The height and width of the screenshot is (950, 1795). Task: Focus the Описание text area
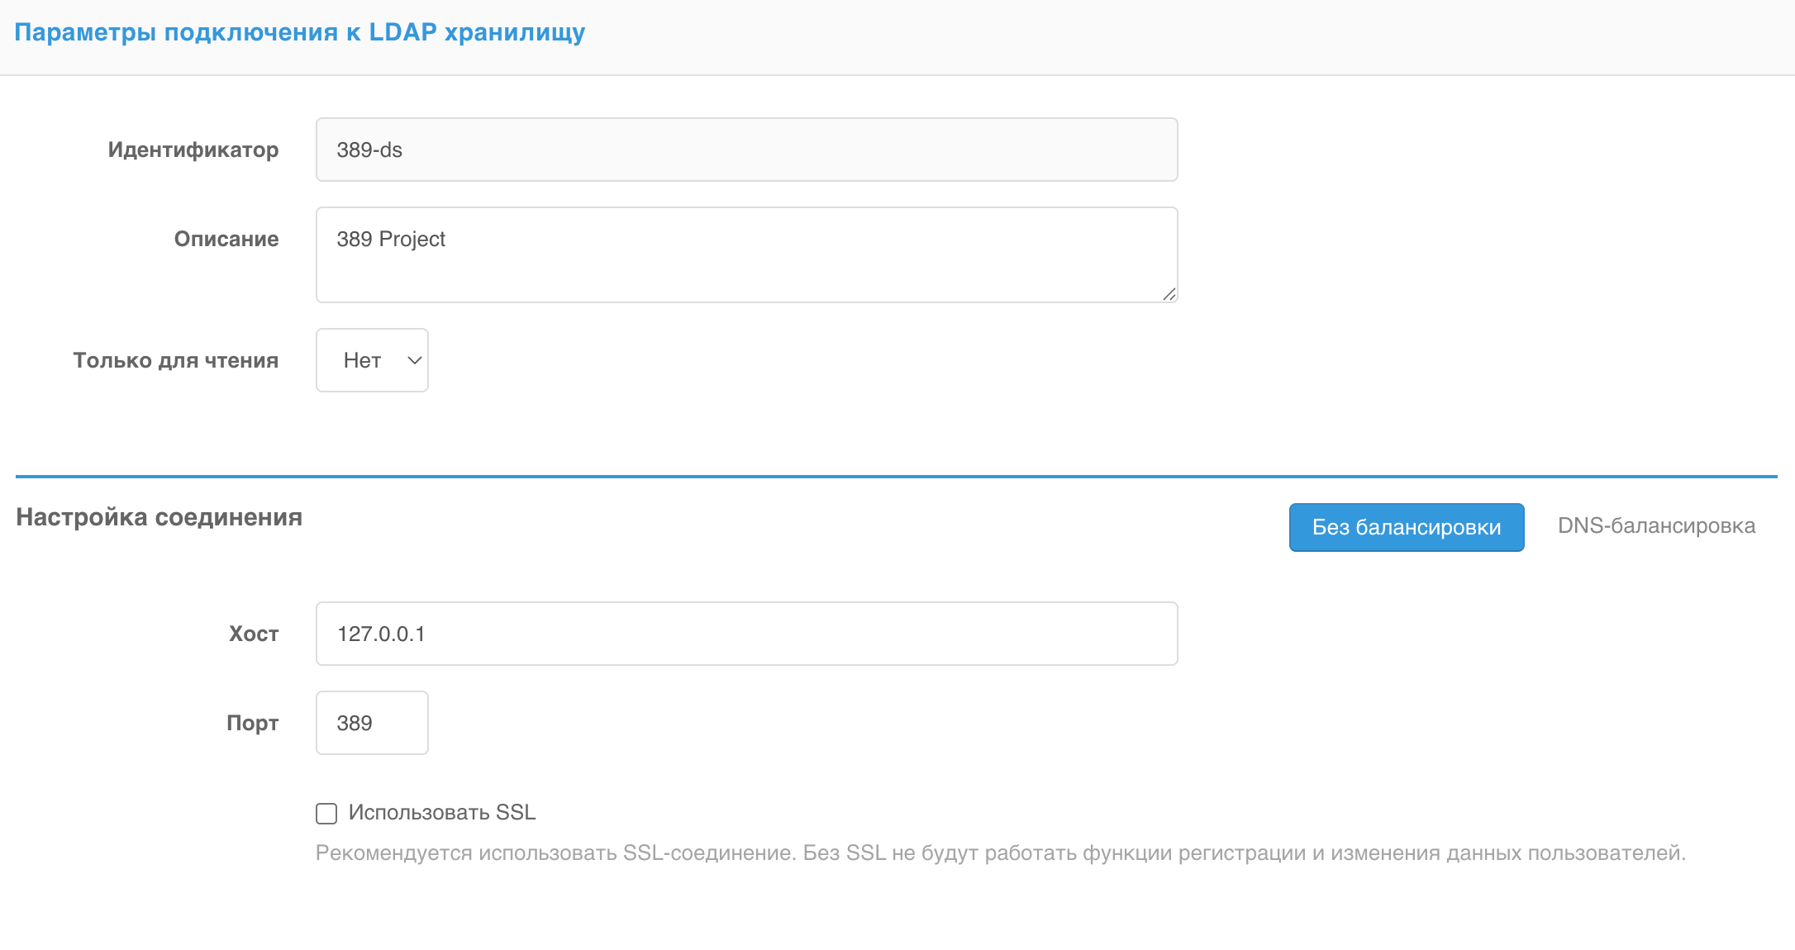coord(745,254)
